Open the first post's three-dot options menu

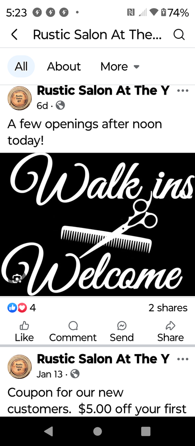tap(183, 91)
